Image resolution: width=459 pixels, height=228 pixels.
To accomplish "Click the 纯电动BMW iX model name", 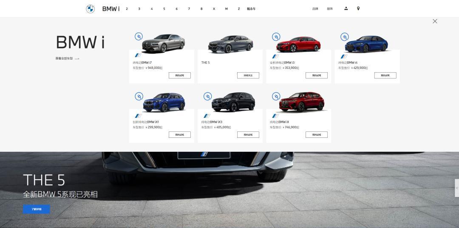I will [279, 122].
